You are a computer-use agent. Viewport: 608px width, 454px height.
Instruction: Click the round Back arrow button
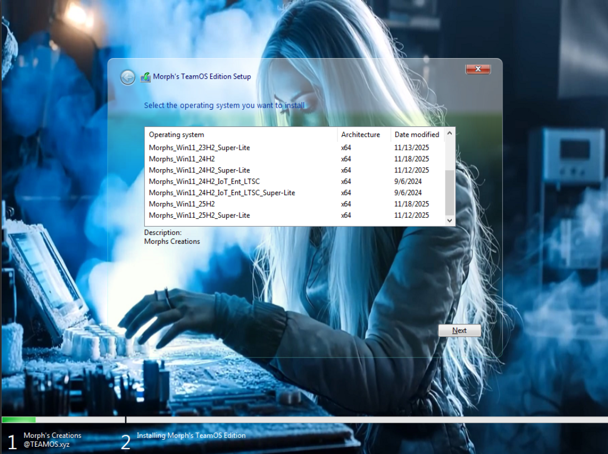(x=127, y=77)
